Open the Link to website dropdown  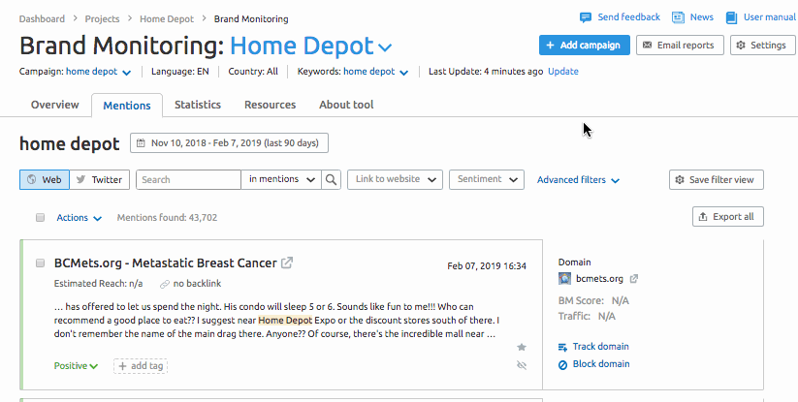click(x=395, y=179)
